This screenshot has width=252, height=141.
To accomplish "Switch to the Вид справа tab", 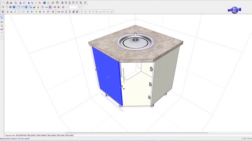I will pyautogui.click(x=52, y=135).
